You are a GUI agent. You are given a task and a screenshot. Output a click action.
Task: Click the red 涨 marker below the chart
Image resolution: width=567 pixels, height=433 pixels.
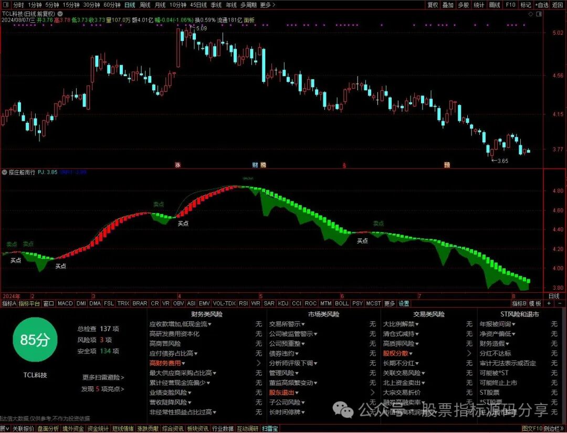(177, 165)
